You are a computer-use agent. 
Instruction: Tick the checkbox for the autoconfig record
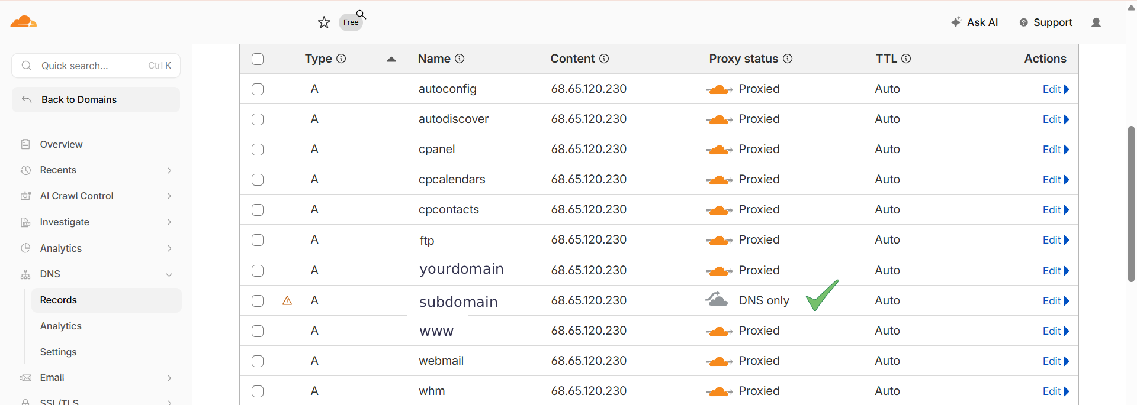click(258, 89)
